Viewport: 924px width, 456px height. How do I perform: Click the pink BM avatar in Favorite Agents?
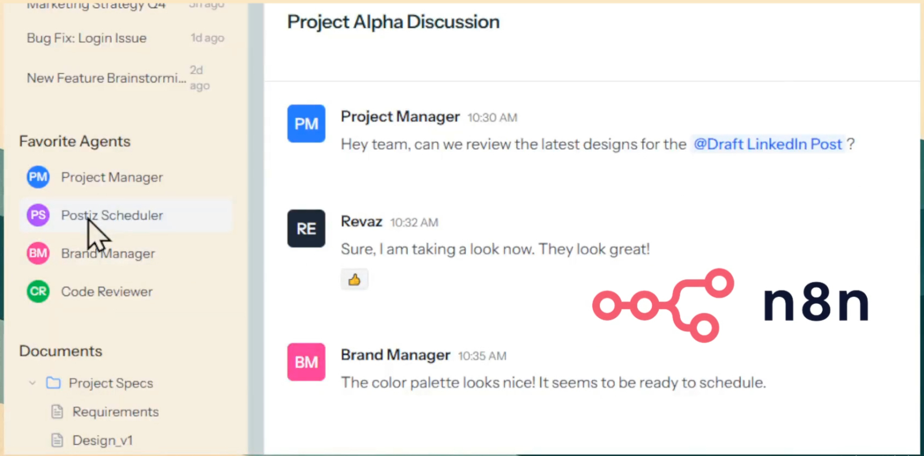(x=38, y=253)
